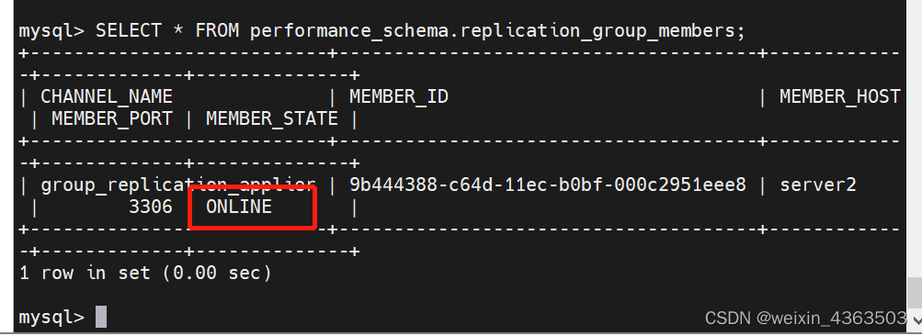The width and height of the screenshot is (922, 336).
Task: Click the server2 host value
Action: click(x=818, y=185)
